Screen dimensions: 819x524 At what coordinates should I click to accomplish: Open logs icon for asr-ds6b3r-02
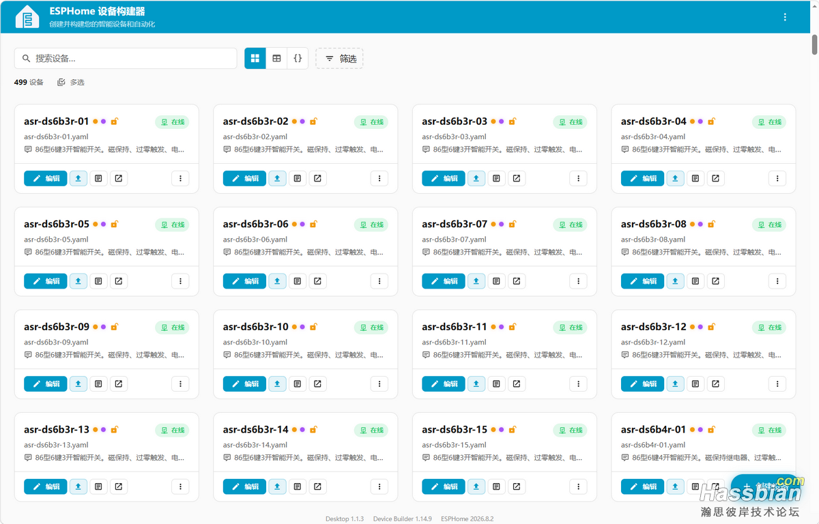tap(298, 179)
